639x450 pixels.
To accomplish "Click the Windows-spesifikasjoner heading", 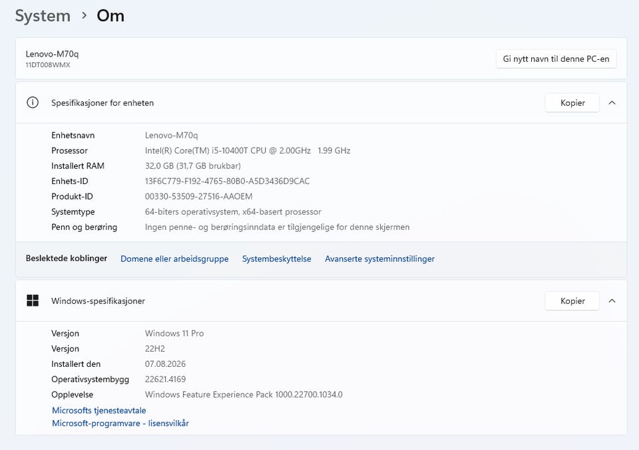I will click(x=98, y=301).
